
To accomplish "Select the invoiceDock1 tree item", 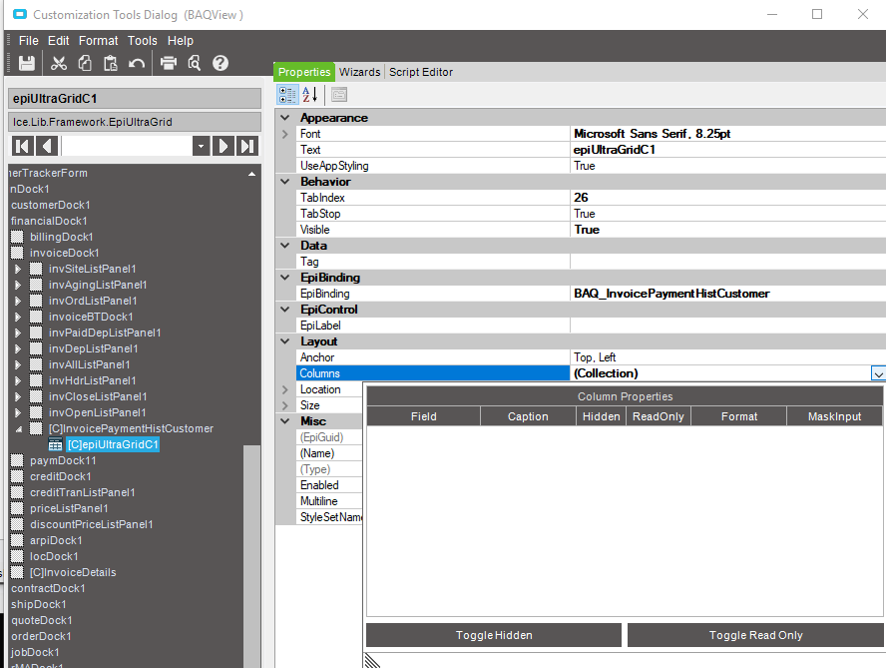I will (65, 253).
